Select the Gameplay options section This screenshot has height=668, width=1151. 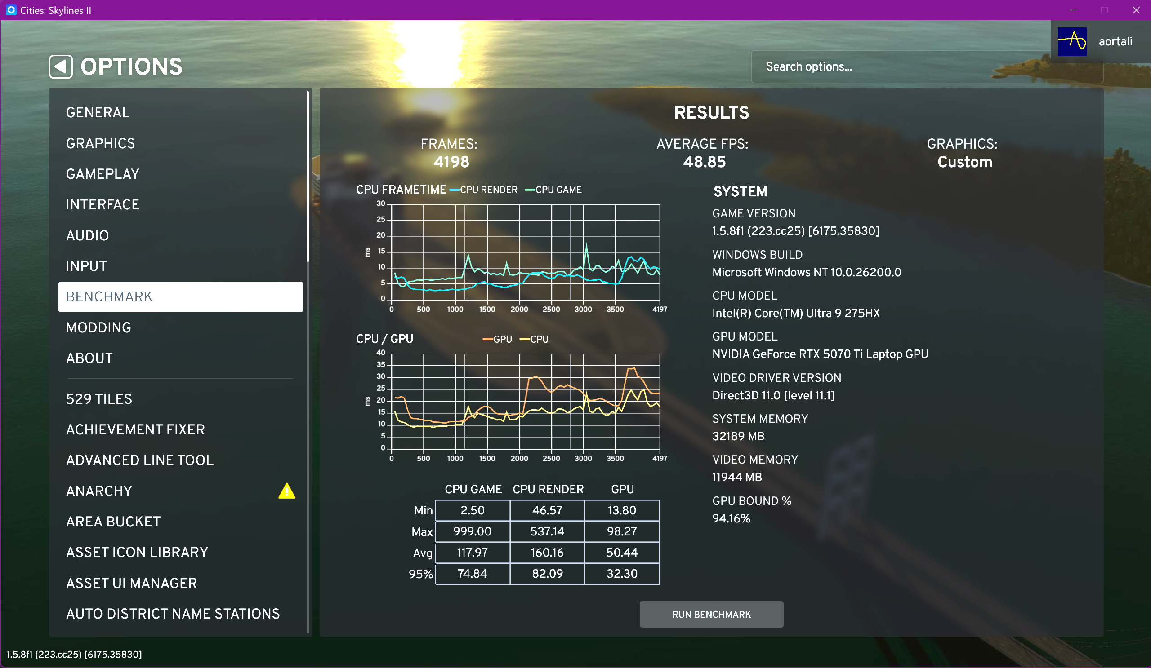tap(180, 174)
